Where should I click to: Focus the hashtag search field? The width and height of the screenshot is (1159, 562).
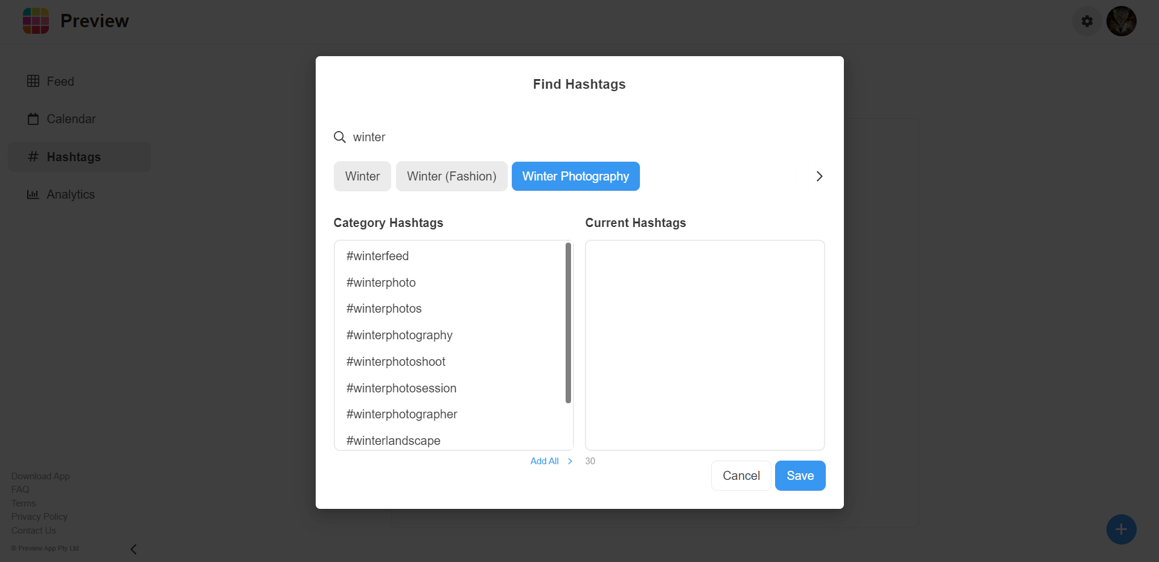[579, 137]
